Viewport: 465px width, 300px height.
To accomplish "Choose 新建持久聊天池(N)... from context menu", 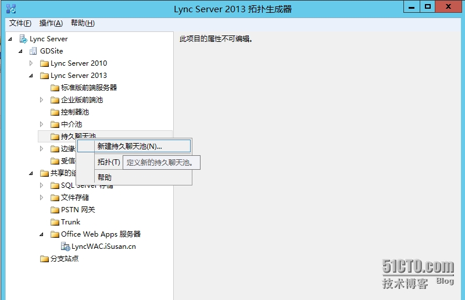I will (x=134, y=147).
